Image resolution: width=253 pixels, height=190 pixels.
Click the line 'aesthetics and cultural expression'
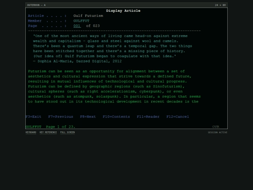(110, 76)
